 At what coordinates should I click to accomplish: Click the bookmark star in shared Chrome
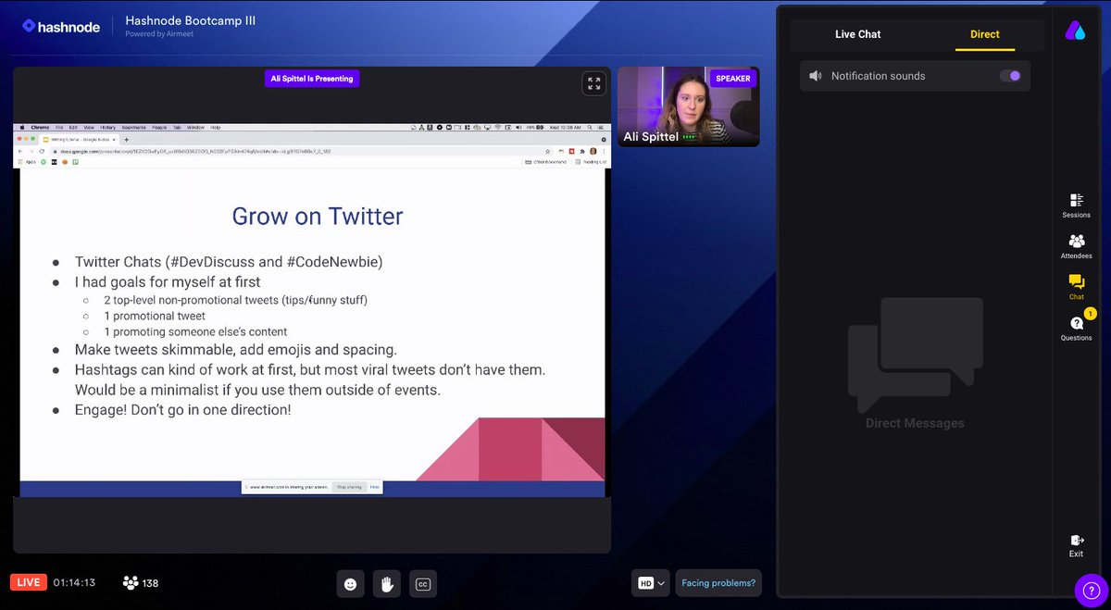[548, 151]
